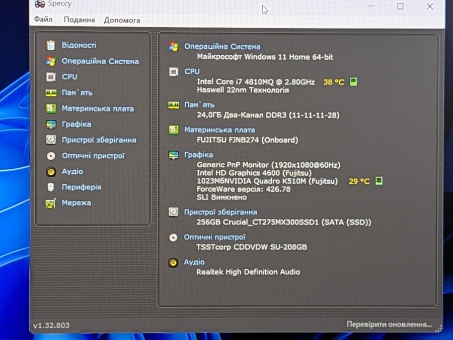453x340 pixels.
Task: Click CPU heading link in summary
Action: (x=192, y=71)
